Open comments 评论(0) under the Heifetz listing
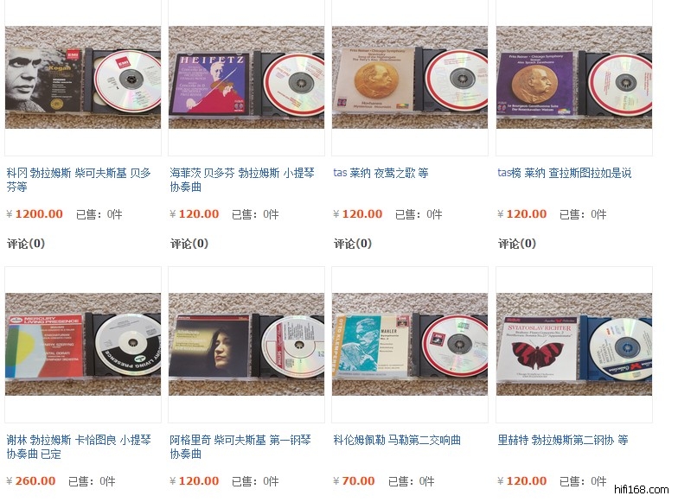 pyautogui.click(x=189, y=244)
